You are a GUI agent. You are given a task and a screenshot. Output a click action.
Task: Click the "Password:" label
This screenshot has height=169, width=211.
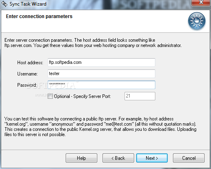click(x=27, y=85)
